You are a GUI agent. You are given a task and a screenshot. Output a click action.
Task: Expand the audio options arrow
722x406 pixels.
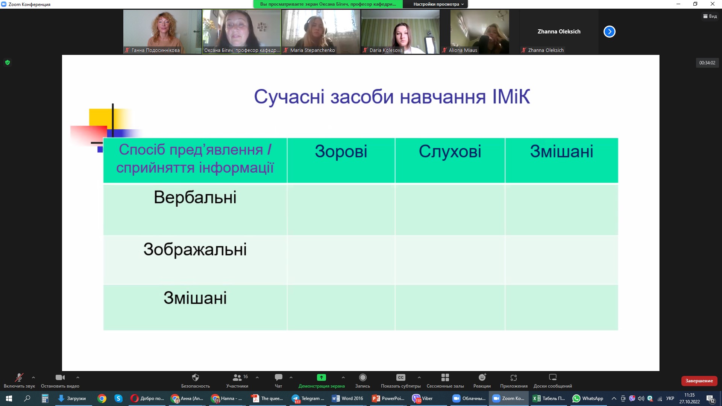tap(33, 377)
